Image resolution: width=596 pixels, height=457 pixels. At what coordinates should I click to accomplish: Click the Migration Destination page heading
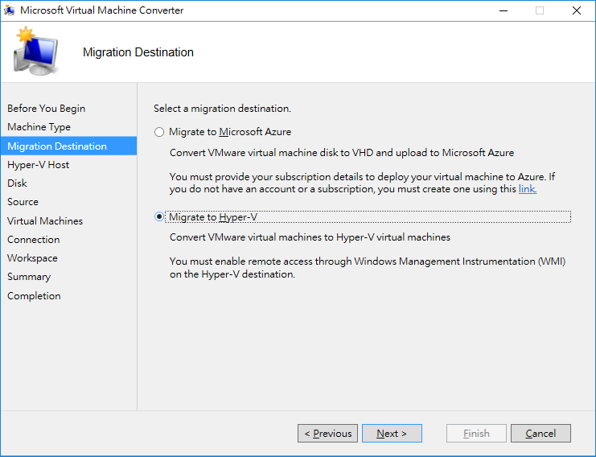pyautogui.click(x=138, y=52)
